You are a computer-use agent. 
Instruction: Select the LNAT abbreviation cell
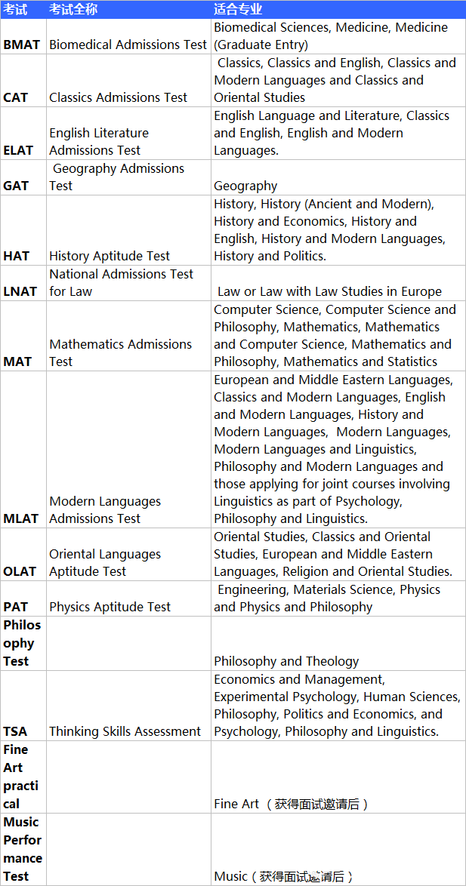click(23, 283)
